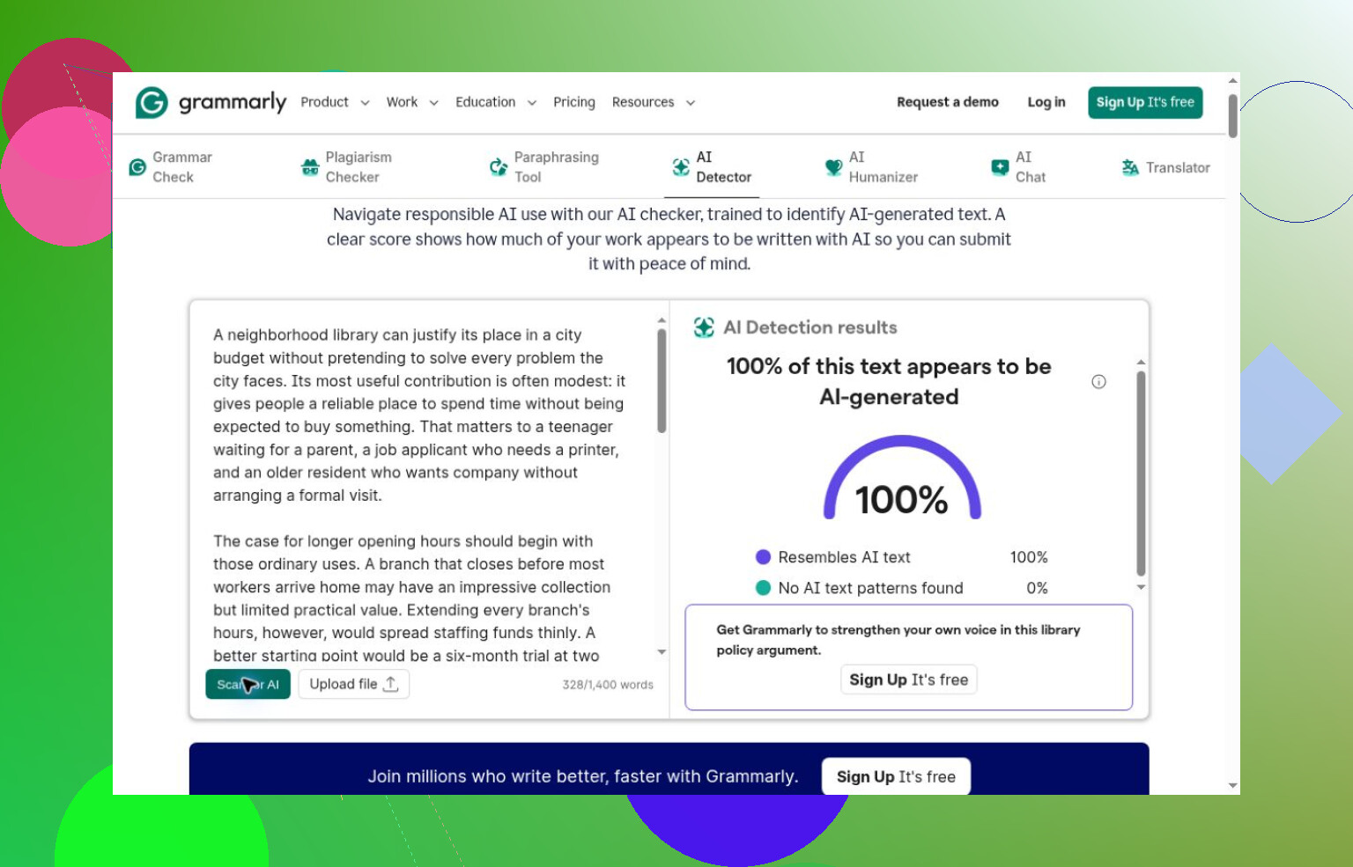
Task: Open the Pricing page
Action: pos(574,102)
